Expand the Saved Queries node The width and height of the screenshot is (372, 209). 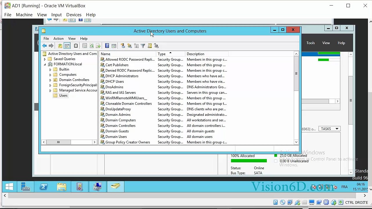pyautogui.click(x=45, y=59)
